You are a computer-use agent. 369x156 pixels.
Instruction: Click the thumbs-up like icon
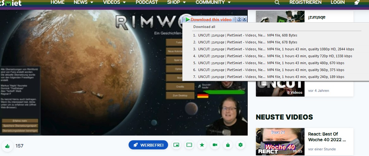[x=7, y=146]
